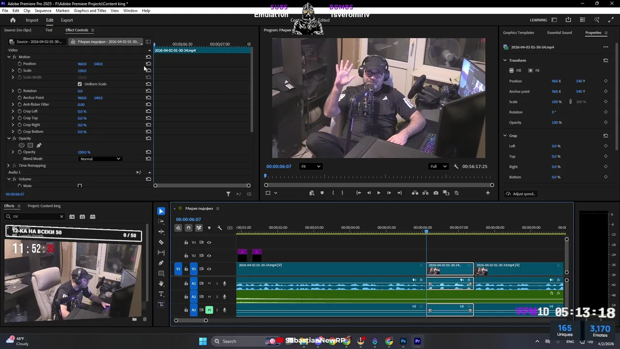Screen dimensions: 620x349
Task: Open the Blend Mode Normal dropdown
Action: point(100,159)
